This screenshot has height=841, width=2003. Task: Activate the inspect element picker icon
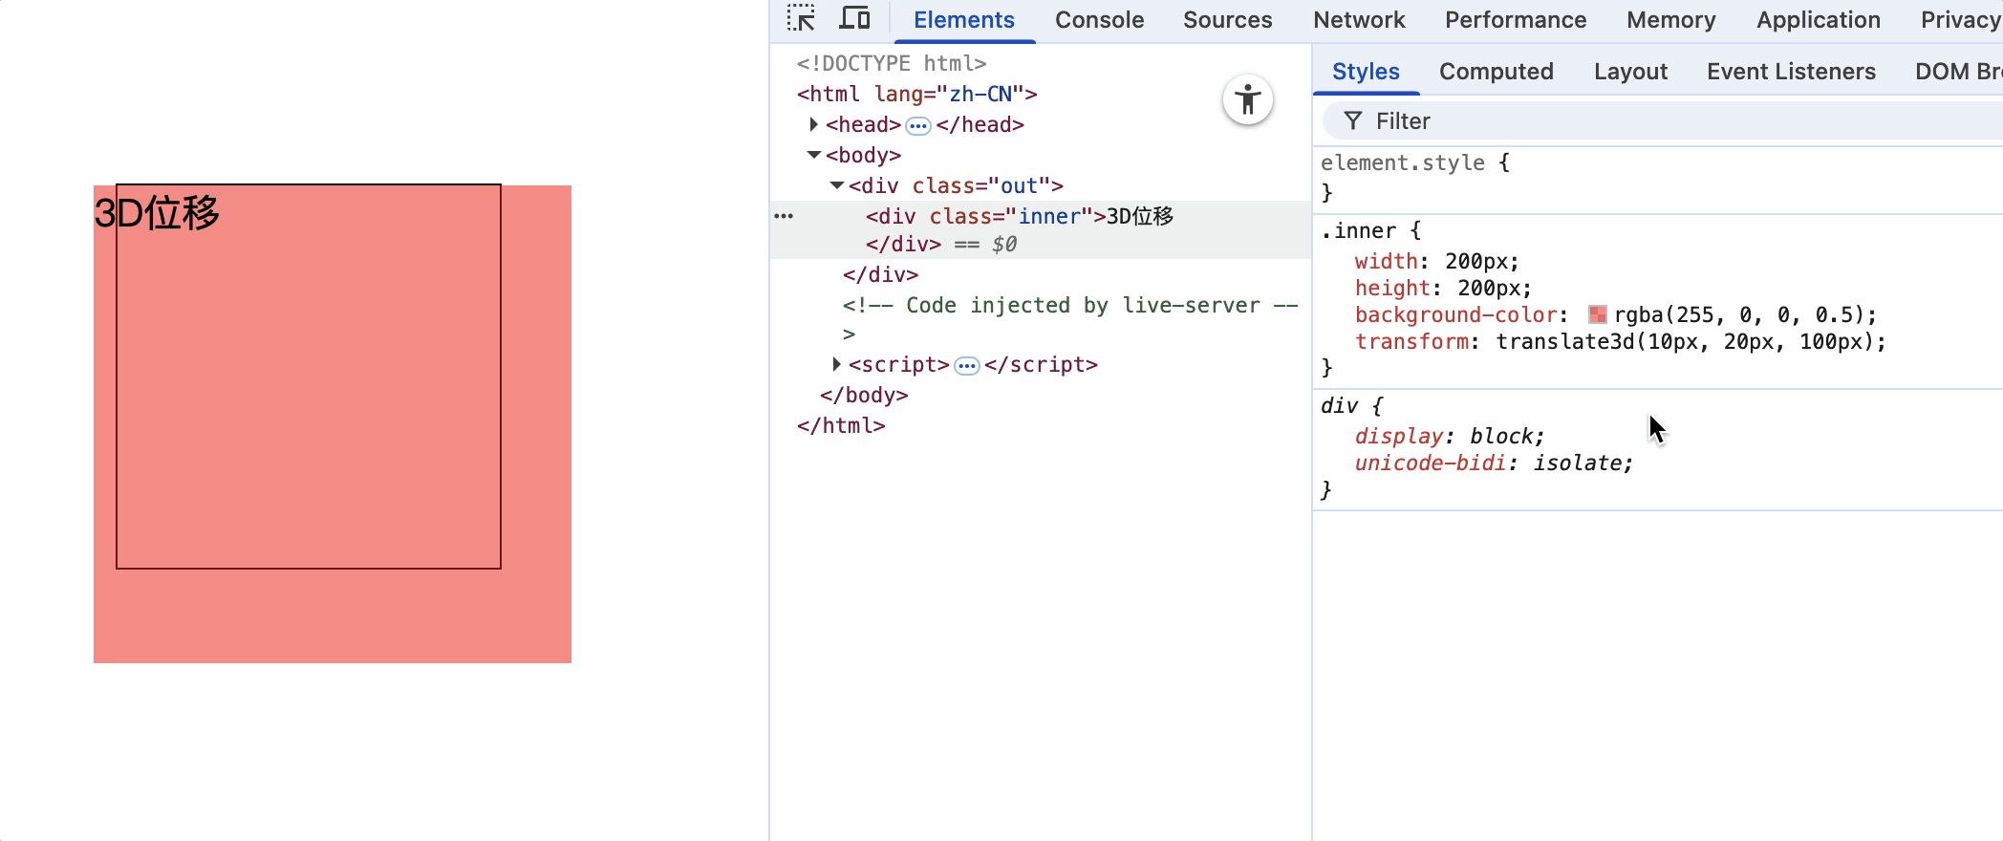click(x=801, y=19)
